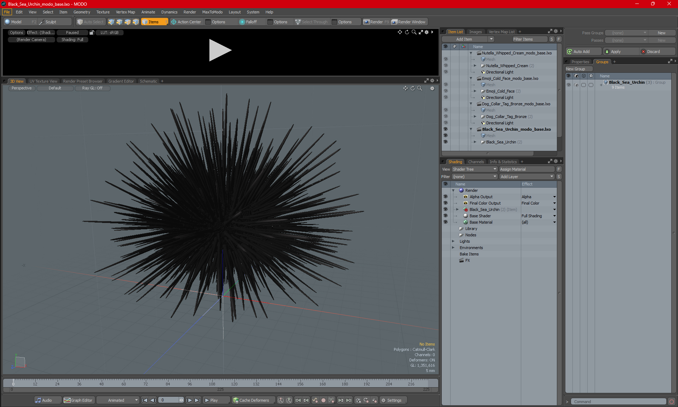The image size is (678, 407).
Task: Toggle eye for Dog_Collar_Tag_Bronze item
Action: pos(445,117)
